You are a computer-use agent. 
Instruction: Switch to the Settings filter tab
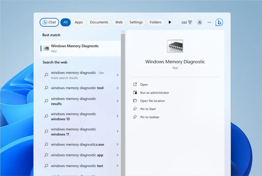click(x=136, y=22)
